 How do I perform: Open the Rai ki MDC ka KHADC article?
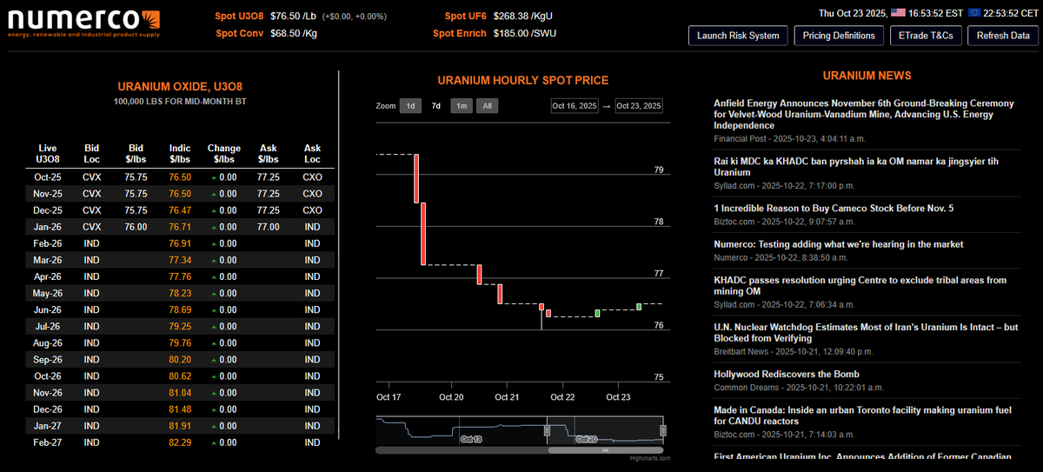click(856, 167)
